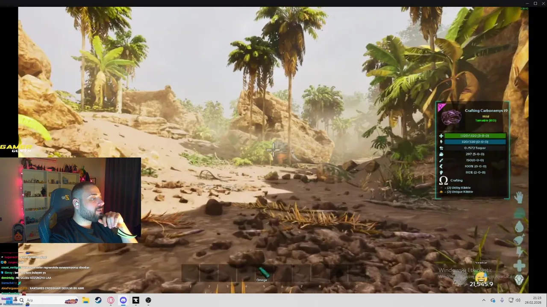The image size is (547, 307).
Task: Click the green health bar 1120/1120
Action: 475,136
